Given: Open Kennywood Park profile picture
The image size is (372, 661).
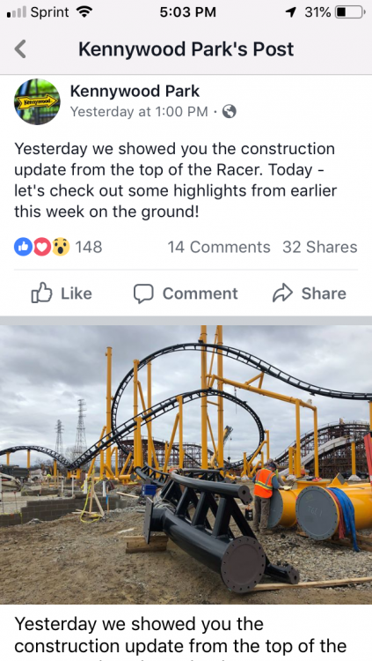Looking at the screenshot, I should (x=37, y=101).
